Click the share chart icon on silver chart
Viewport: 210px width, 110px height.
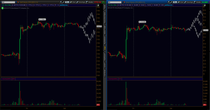pos(169,2)
